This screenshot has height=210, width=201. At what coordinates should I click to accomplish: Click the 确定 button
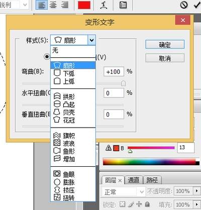click(165, 44)
